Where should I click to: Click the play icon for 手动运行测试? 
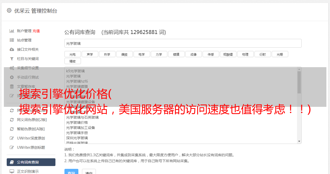tap(12, 77)
